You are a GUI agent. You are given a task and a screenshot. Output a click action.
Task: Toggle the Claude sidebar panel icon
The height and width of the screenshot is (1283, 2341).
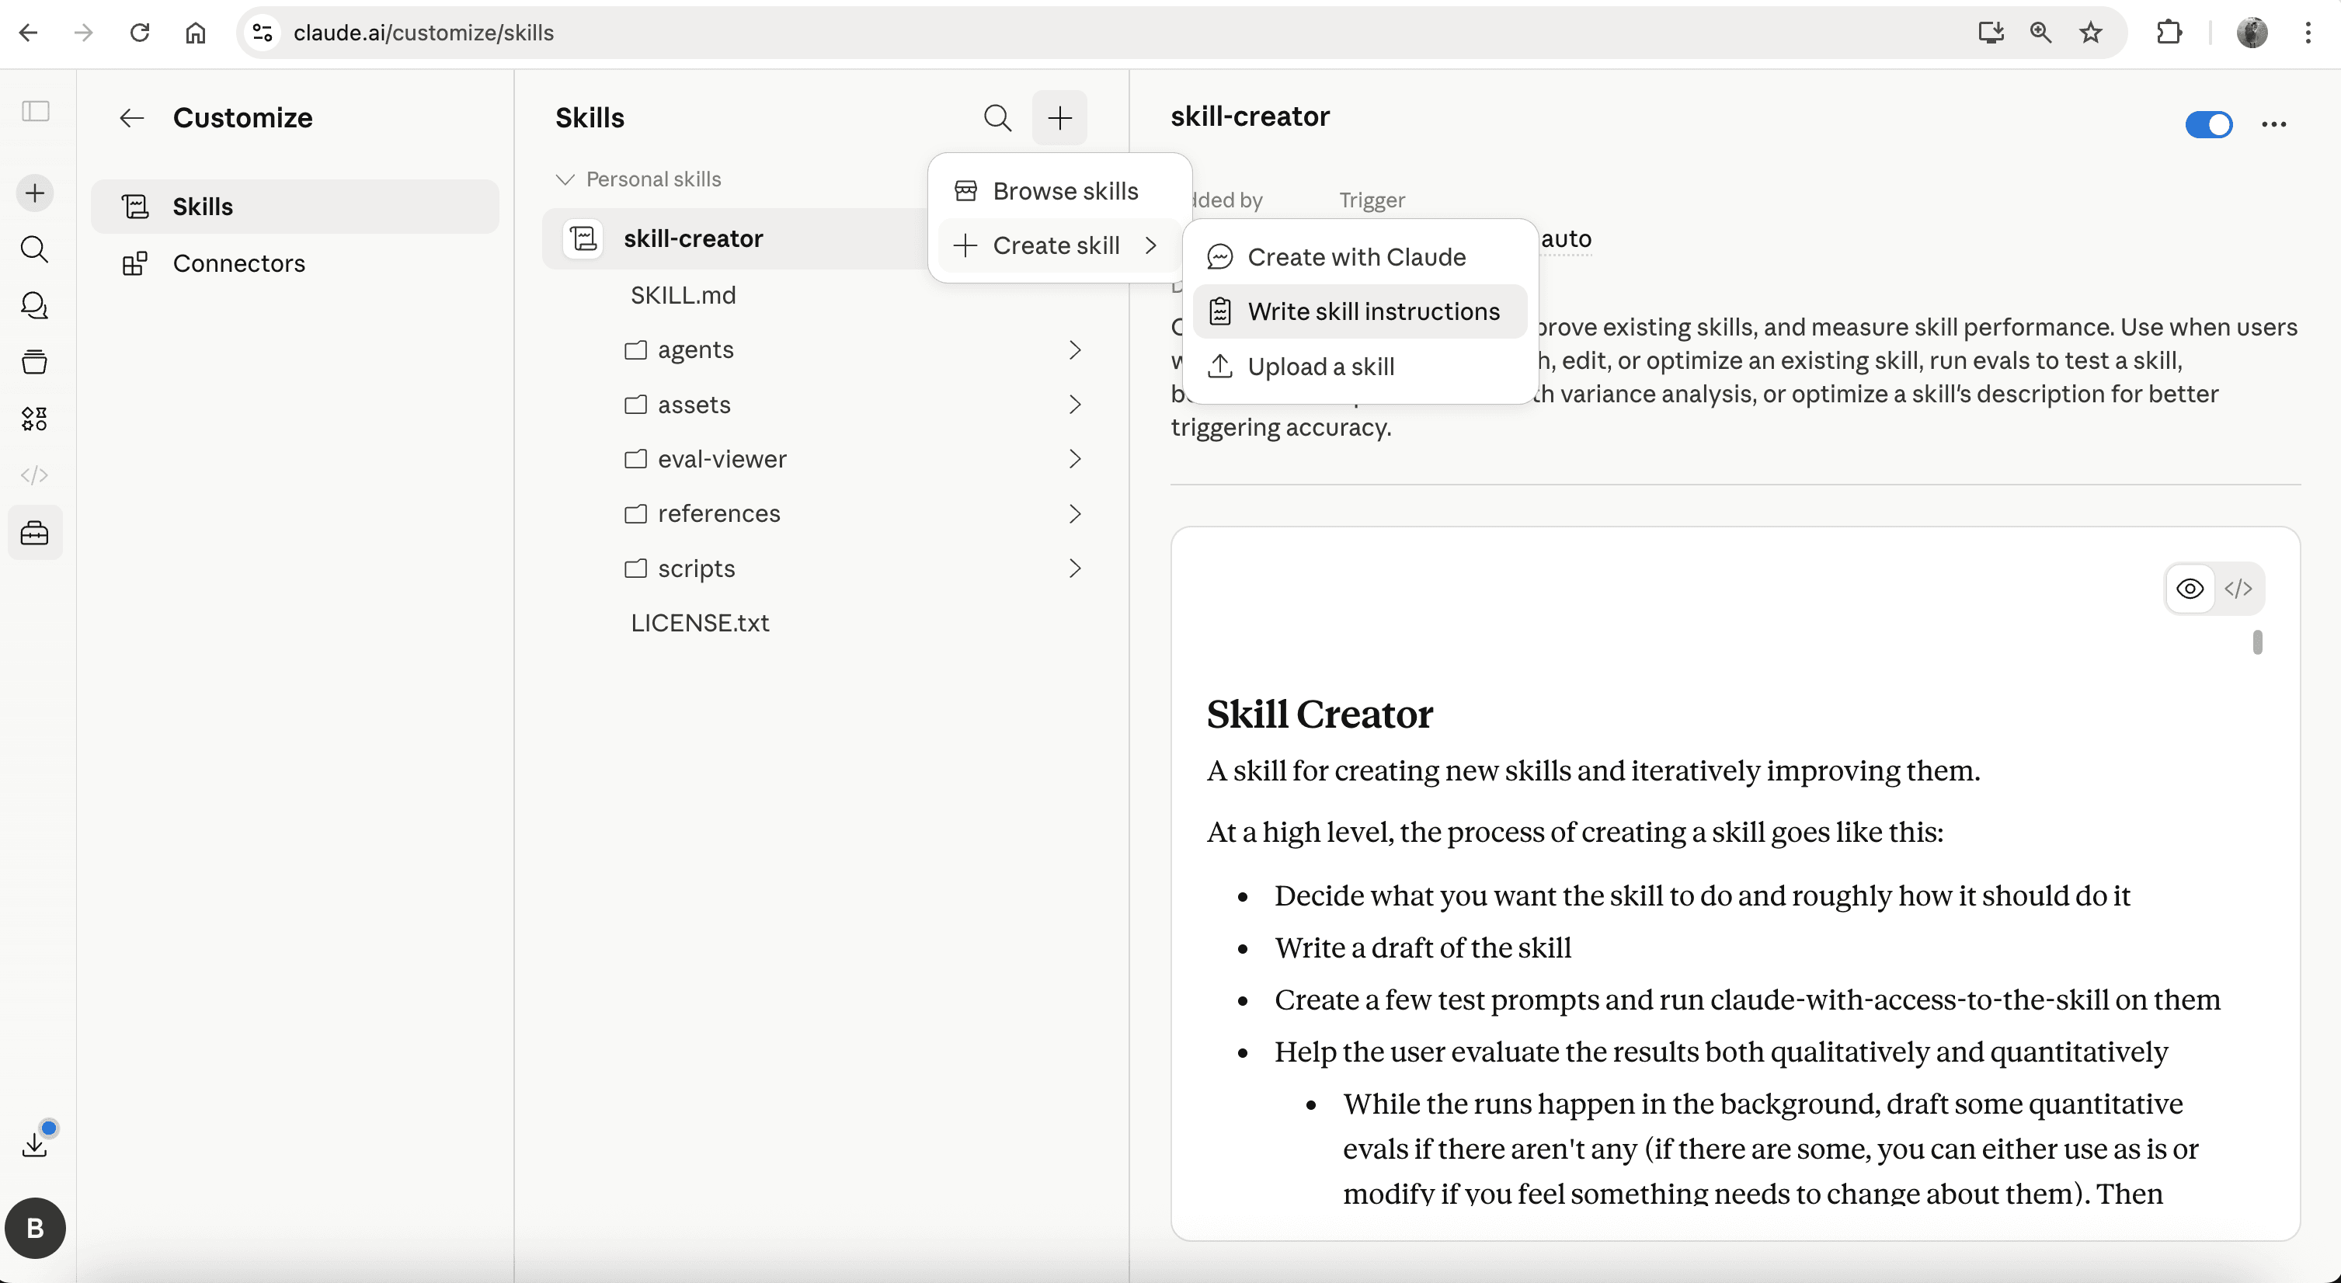36,111
